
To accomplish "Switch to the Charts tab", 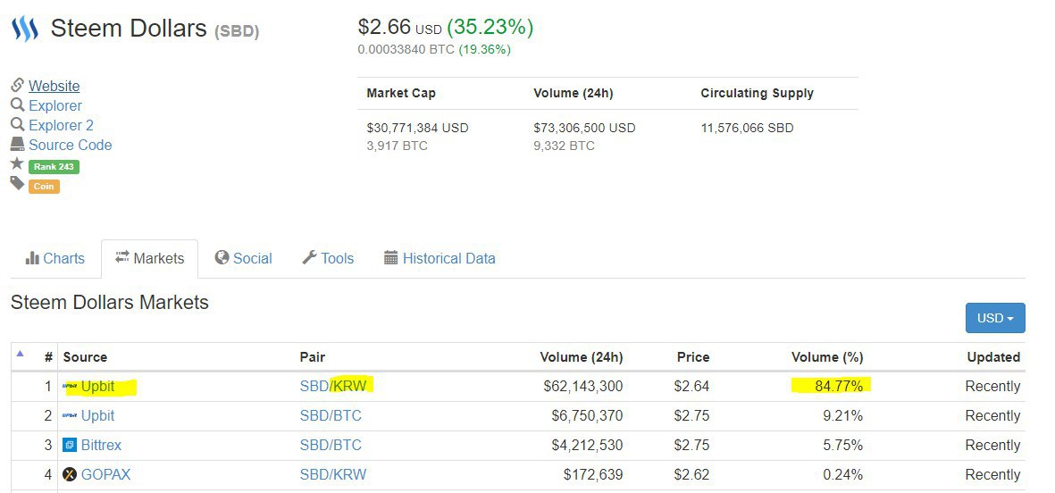I will 55,258.
